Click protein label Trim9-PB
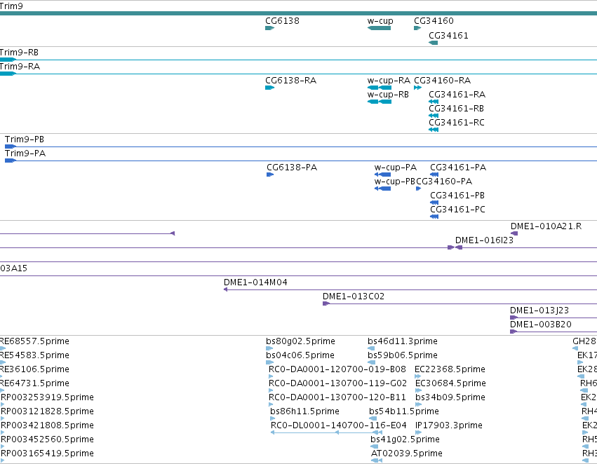 click(25, 139)
